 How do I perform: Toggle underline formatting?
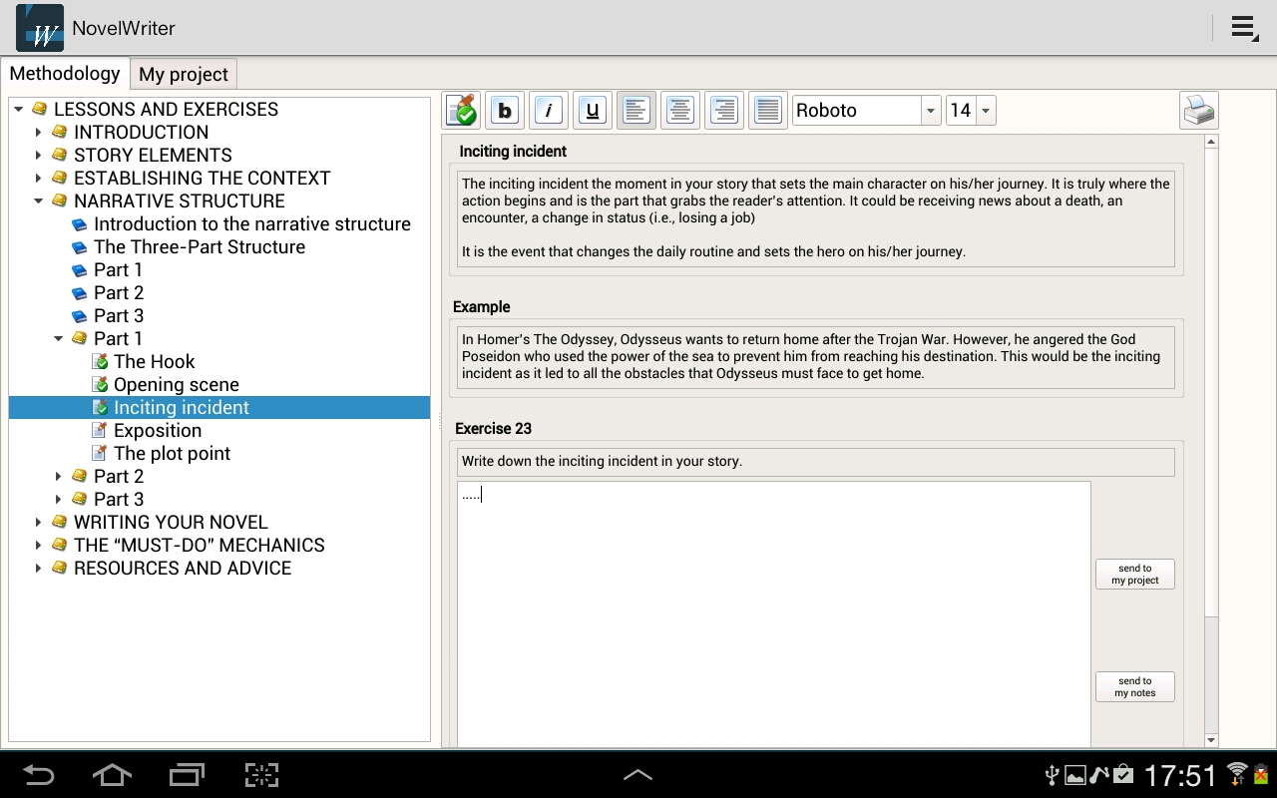pos(593,111)
